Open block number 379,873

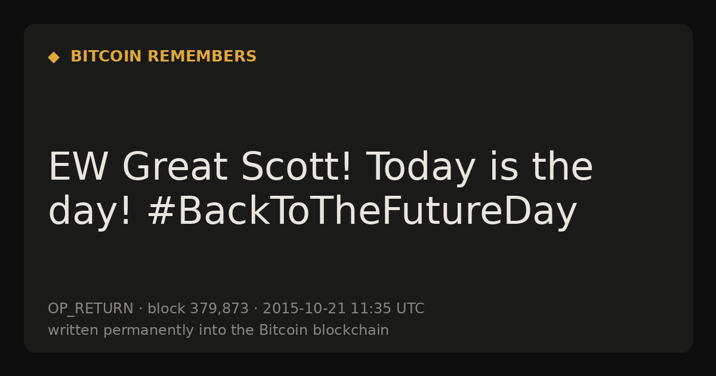(x=219, y=309)
